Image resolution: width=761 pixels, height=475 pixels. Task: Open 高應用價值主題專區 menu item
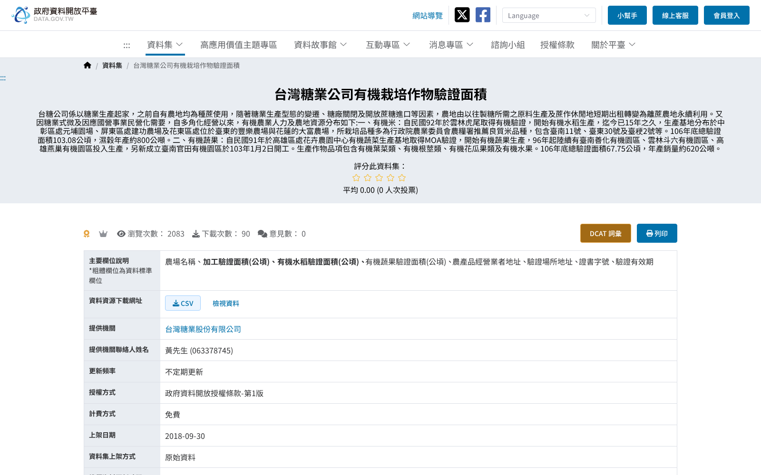[x=239, y=45]
